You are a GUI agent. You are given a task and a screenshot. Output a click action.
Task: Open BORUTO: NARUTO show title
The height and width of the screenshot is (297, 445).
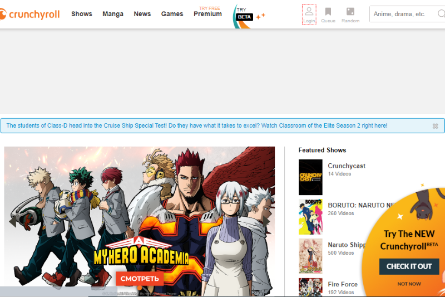362,205
